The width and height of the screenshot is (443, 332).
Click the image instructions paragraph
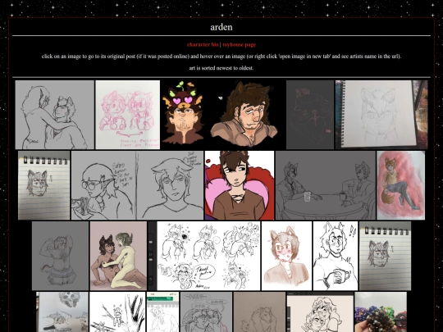[221, 57]
